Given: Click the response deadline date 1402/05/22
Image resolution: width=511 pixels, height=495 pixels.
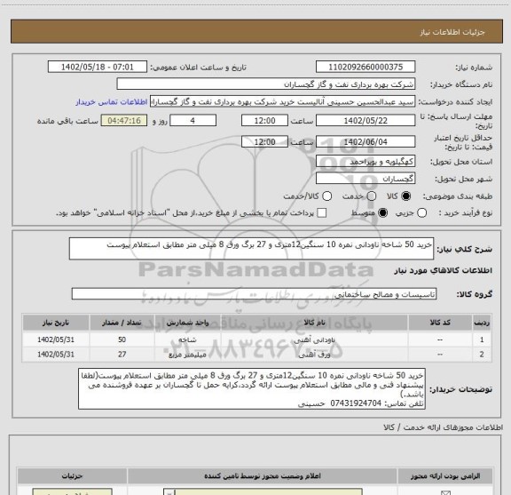Looking at the screenshot, I should point(366,121).
